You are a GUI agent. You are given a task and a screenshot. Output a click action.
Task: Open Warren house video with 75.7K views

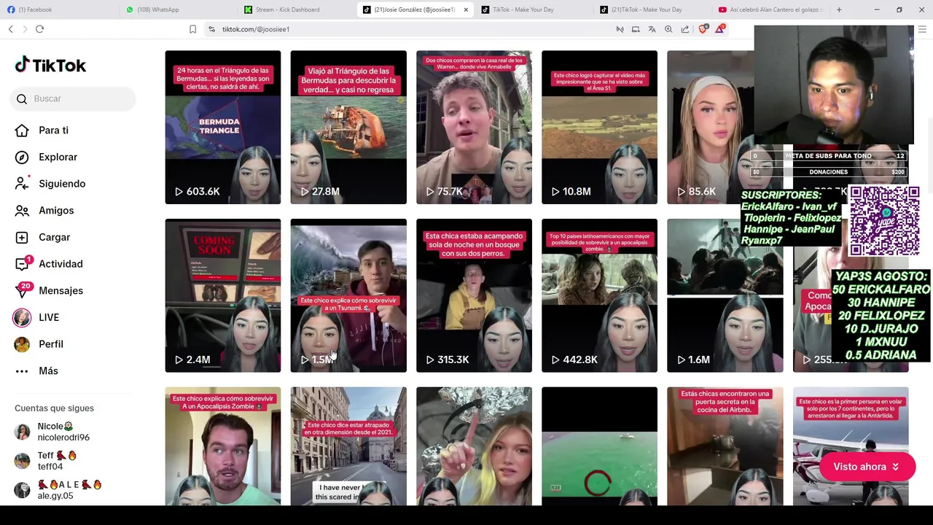[x=474, y=127]
